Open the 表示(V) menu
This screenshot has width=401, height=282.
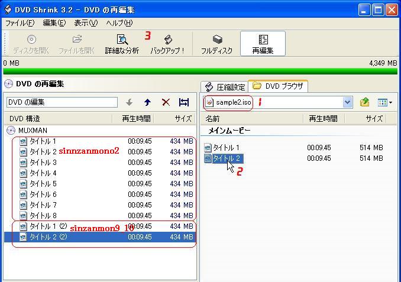pyautogui.click(x=86, y=23)
